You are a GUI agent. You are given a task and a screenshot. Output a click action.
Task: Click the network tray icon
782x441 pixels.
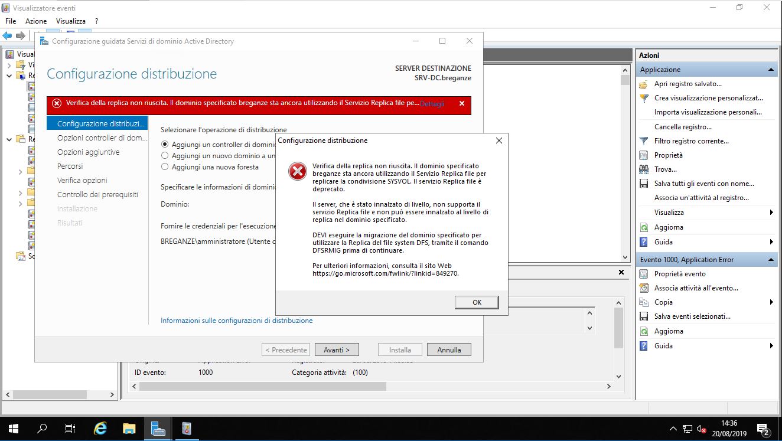tap(687, 429)
